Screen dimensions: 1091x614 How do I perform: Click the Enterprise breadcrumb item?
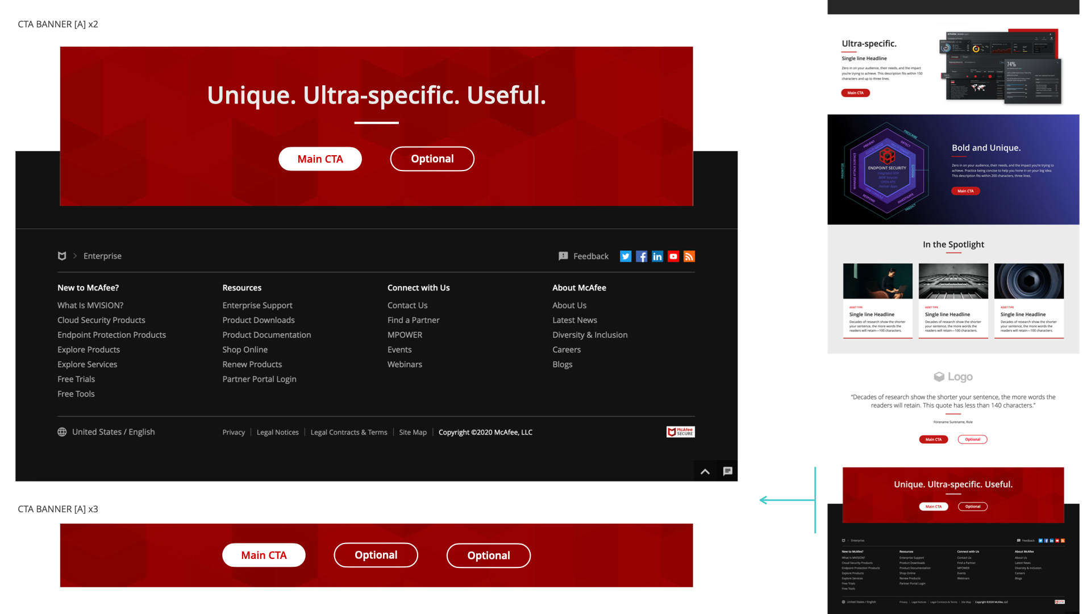click(102, 256)
